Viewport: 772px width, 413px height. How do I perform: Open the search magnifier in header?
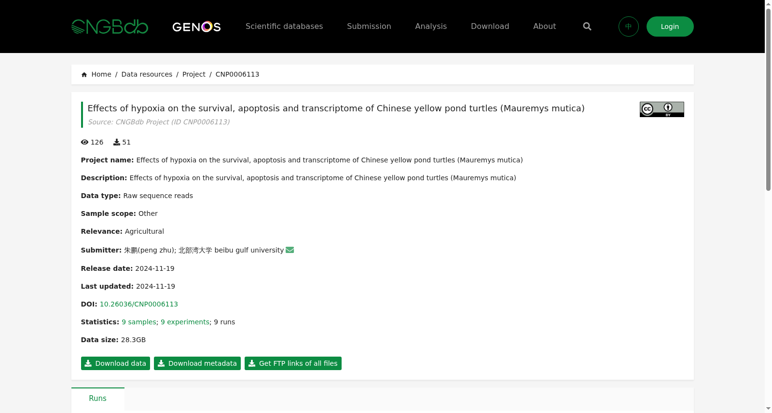pos(587,27)
